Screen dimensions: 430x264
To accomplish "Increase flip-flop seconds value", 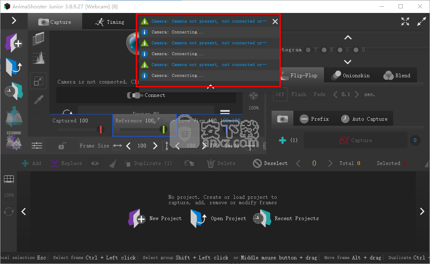I will [x=357, y=94].
